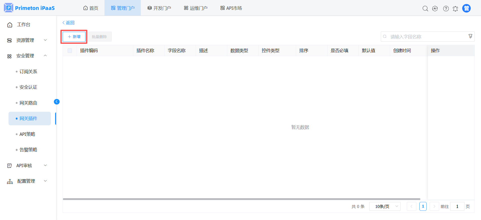The width and height of the screenshot is (481, 220).
Task: Collapse the sidebar with the blue arrow
Action: click(x=57, y=101)
